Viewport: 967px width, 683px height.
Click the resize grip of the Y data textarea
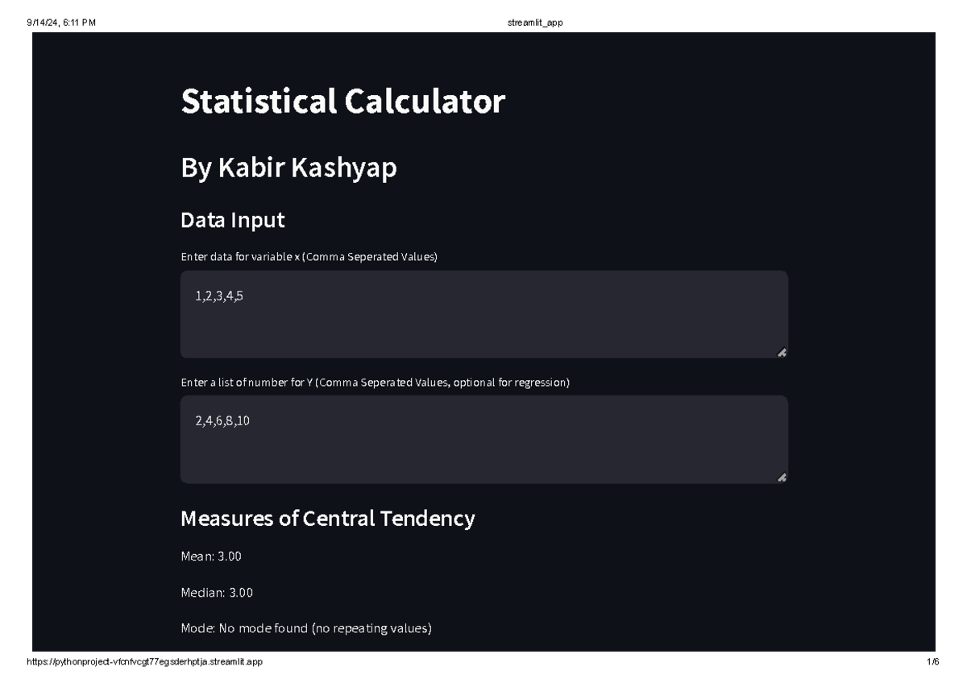(780, 476)
